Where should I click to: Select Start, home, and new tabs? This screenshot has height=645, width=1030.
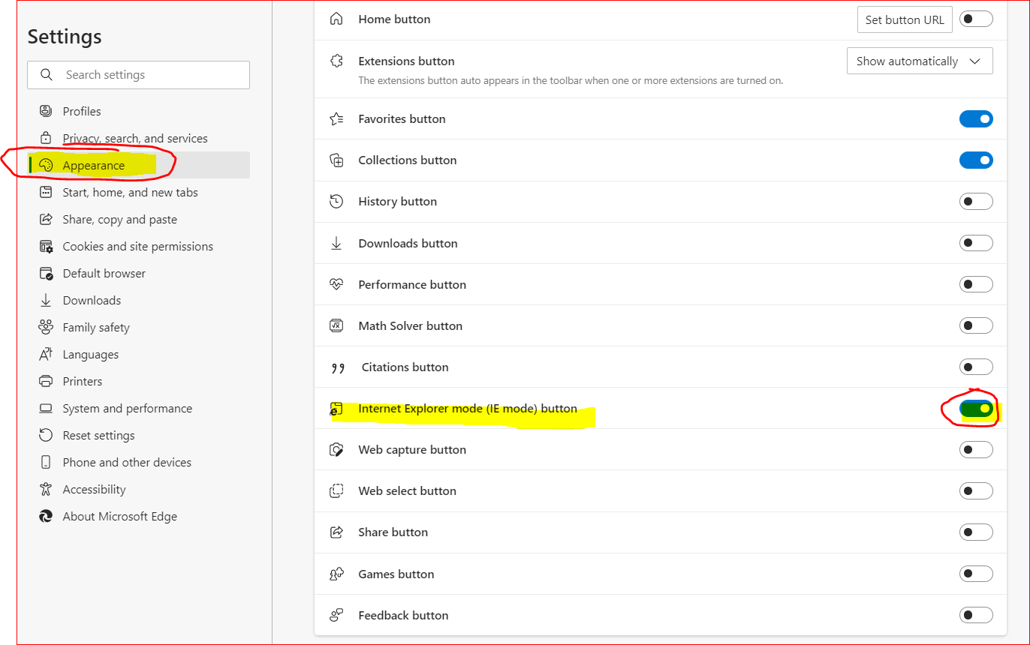click(130, 192)
